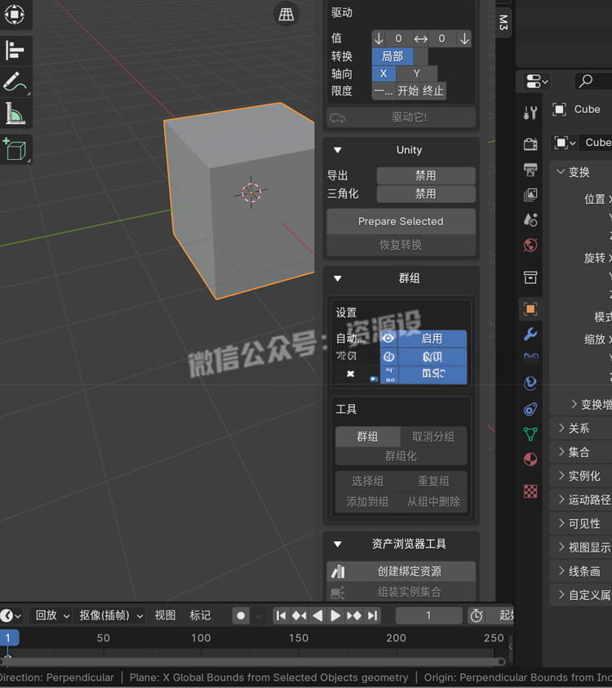612x688 pixels.
Task: Collapse the Unity panel
Action: point(337,150)
